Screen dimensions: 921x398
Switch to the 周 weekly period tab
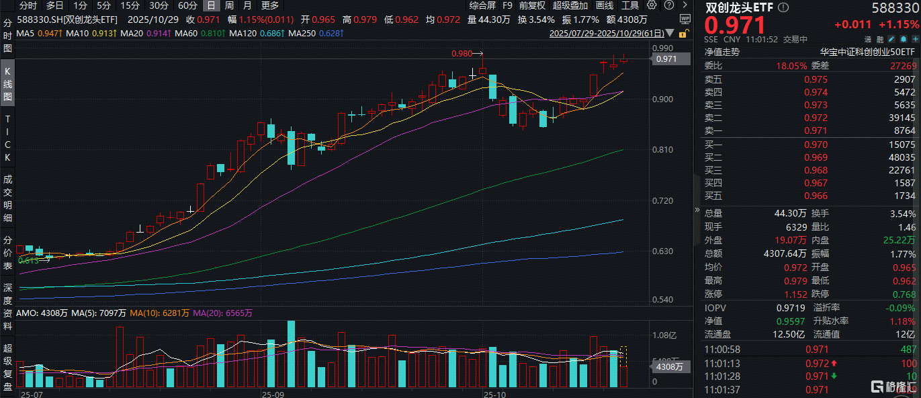(229, 5)
